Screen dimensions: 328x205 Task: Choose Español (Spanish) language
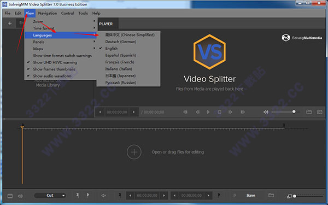point(128,55)
